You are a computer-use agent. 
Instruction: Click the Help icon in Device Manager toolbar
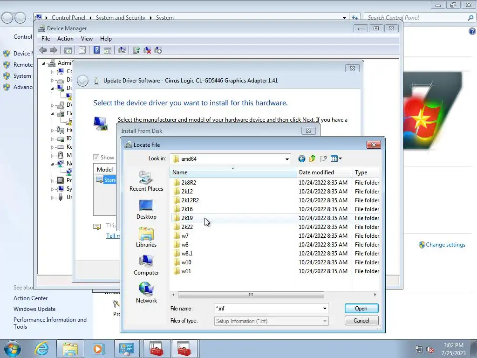(x=96, y=50)
